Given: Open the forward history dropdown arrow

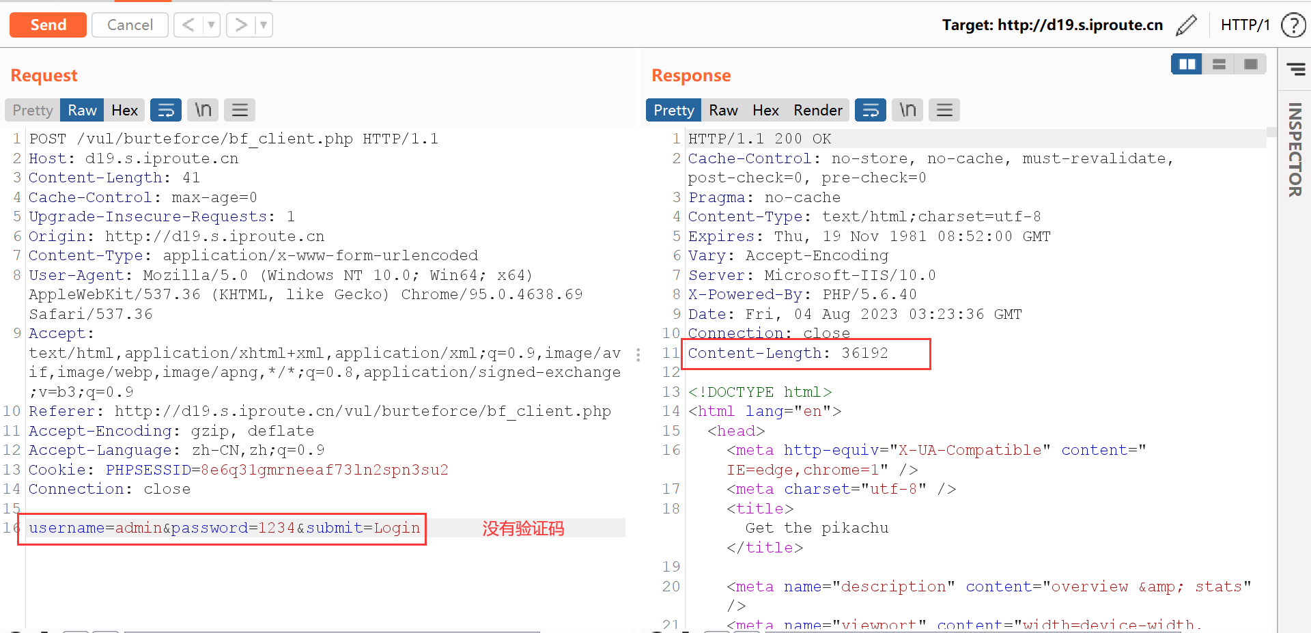Looking at the screenshot, I should click(264, 25).
